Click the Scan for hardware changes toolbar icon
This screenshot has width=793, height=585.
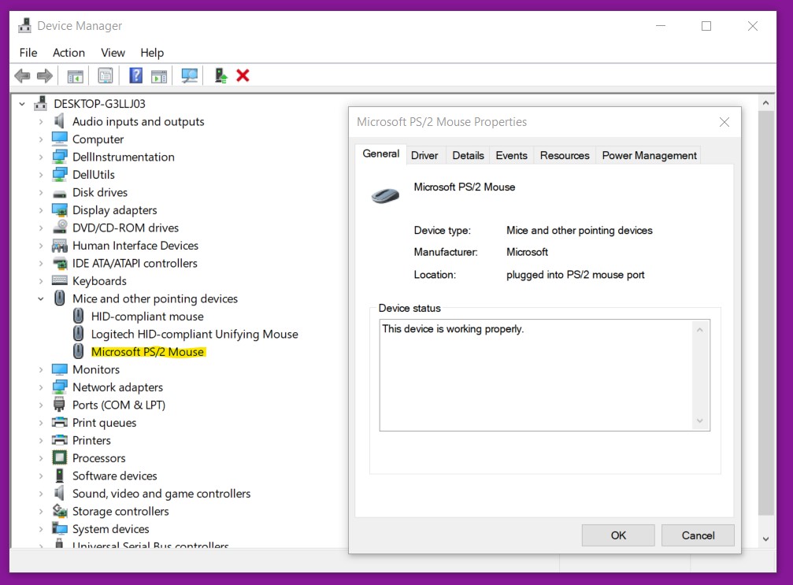[190, 76]
